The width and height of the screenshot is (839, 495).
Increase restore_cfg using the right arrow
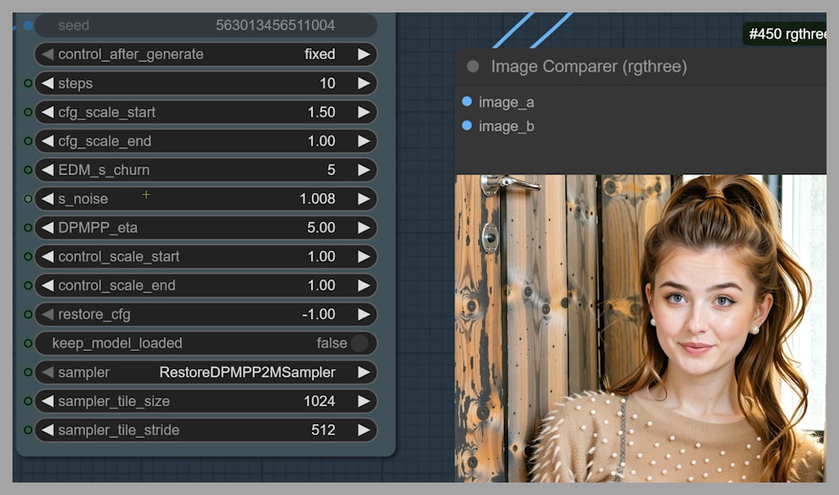[x=363, y=314]
